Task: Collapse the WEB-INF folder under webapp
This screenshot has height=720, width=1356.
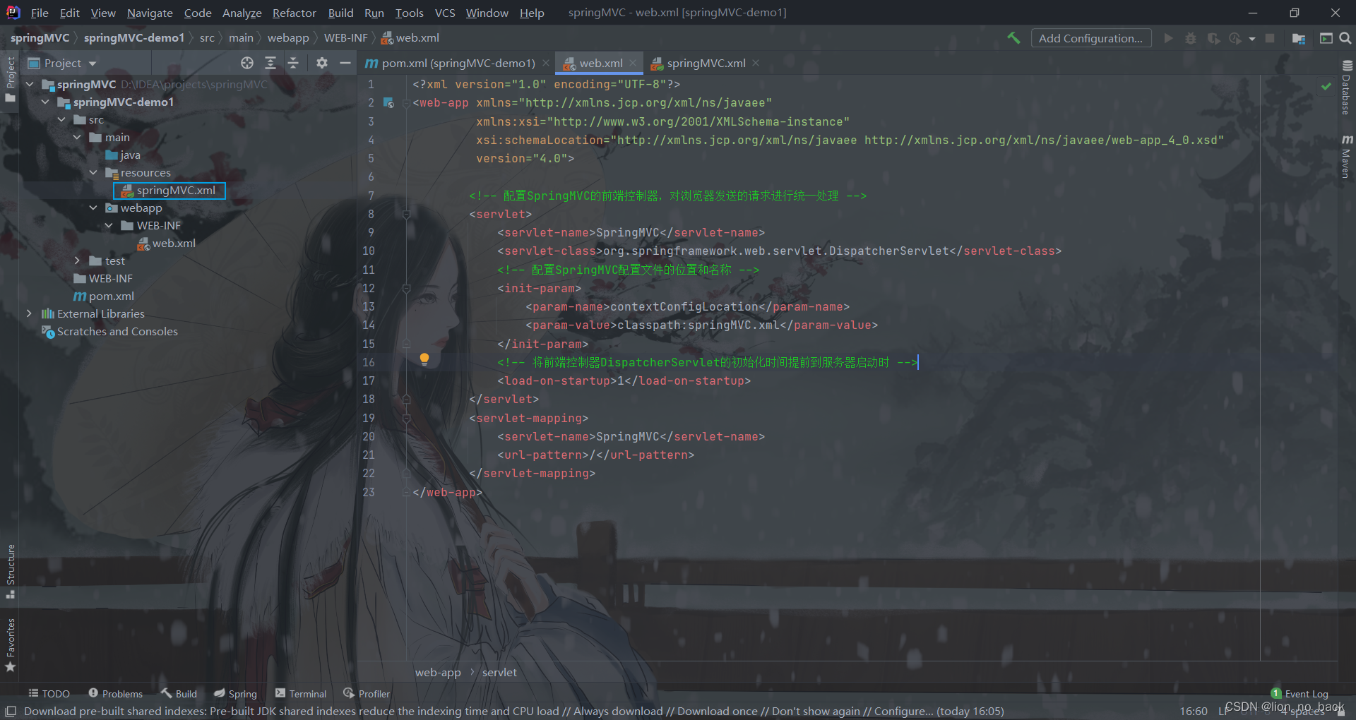Action: coord(109,225)
